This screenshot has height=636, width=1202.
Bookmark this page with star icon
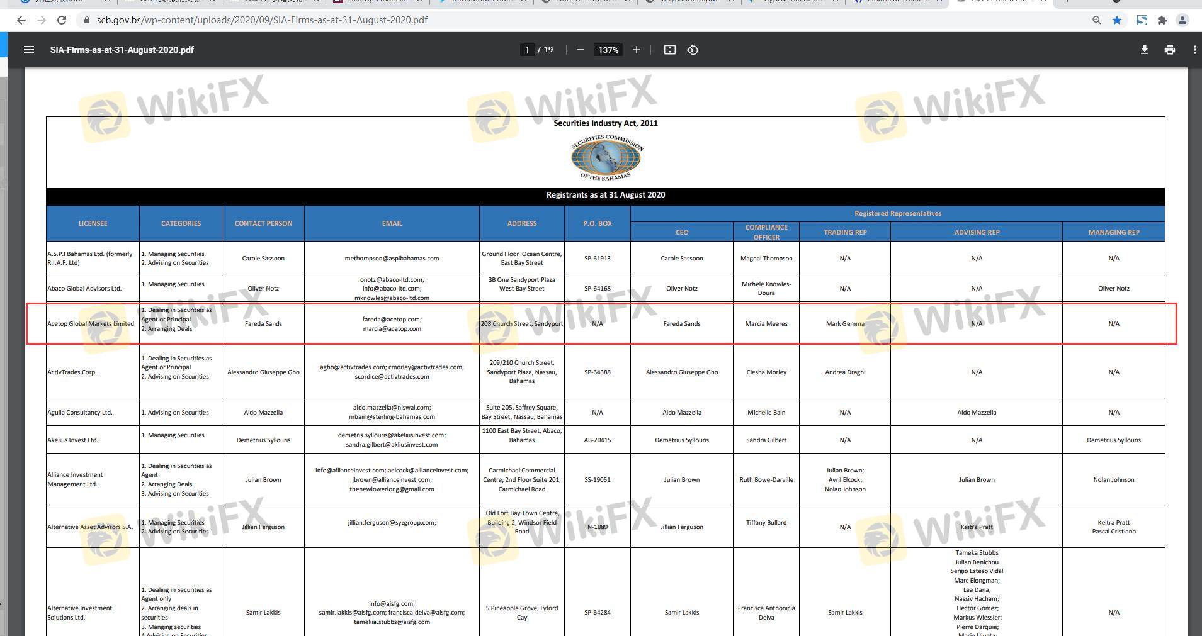tap(1117, 20)
